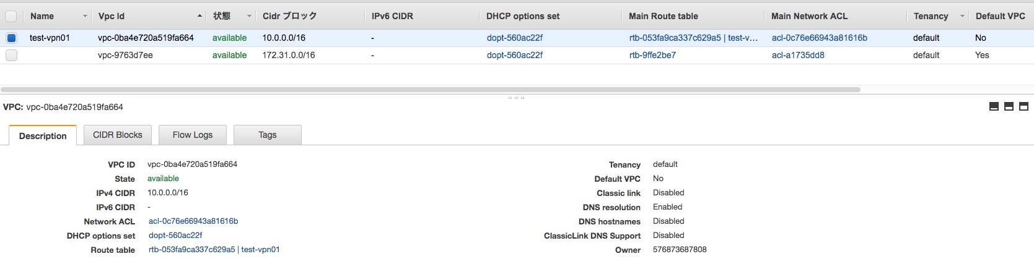Open the Name column dropdown arrow
The height and width of the screenshot is (272, 1034).
point(85,16)
